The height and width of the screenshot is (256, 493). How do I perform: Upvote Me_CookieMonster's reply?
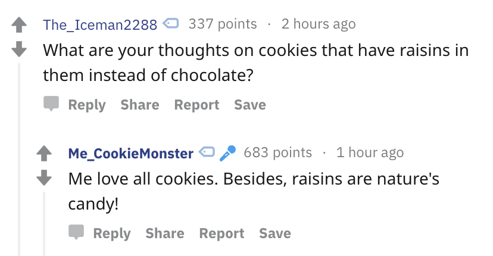point(44,154)
